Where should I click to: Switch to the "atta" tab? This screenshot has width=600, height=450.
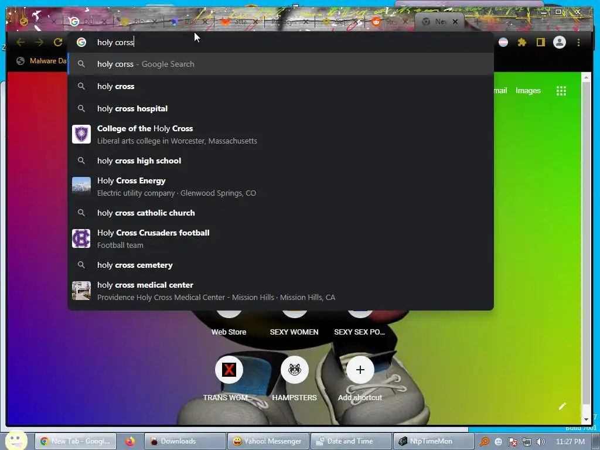coord(240,22)
